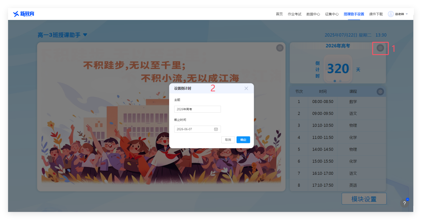Click the 2026年高考 countdown title
This screenshot has height=220, width=422.
(x=338, y=46)
